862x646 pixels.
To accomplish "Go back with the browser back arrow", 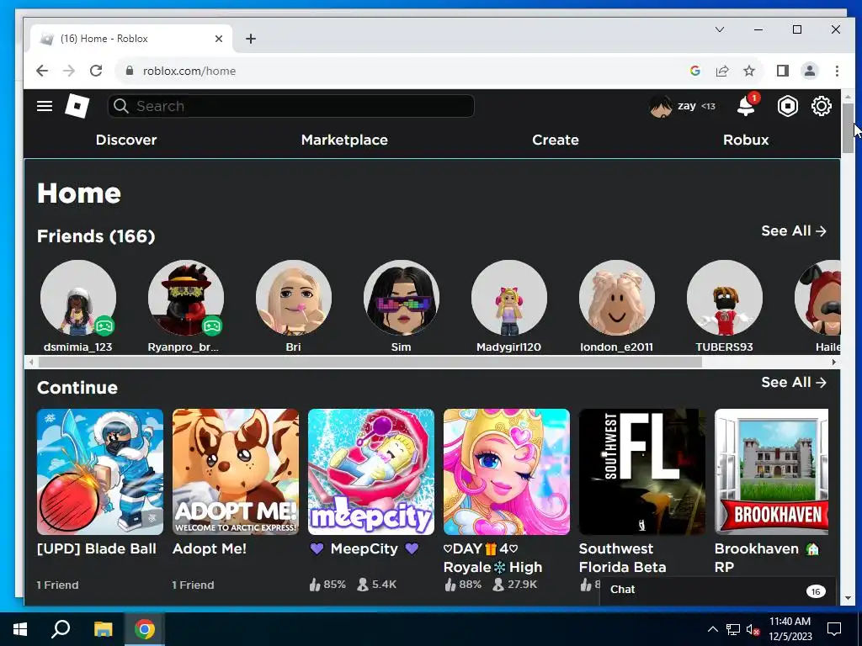I will tap(42, 71).
